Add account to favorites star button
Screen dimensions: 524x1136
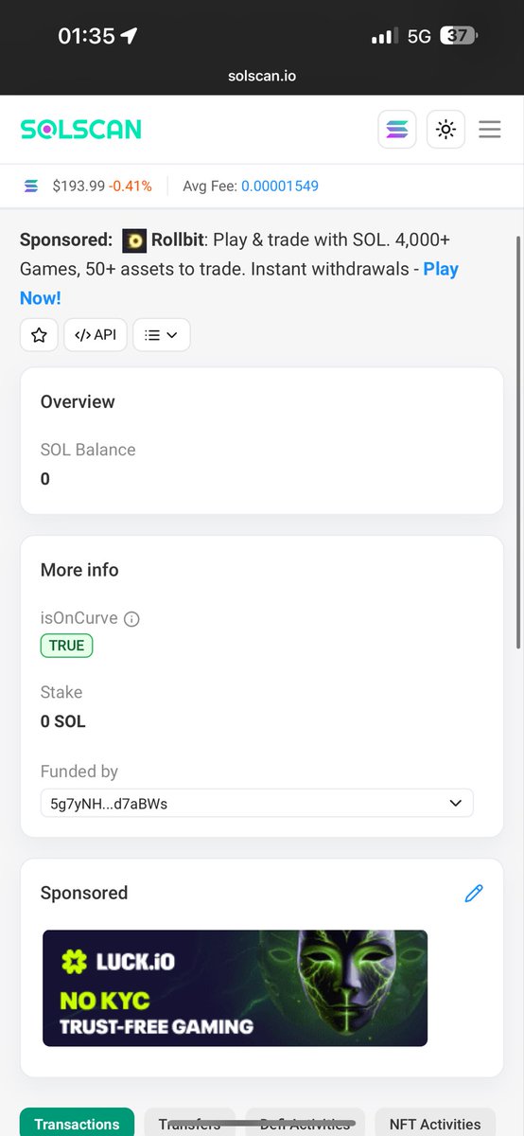pos(39,335)
